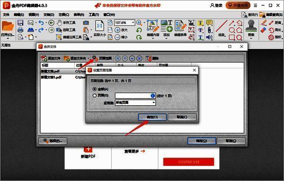The width and height of the screenshot is (284, 181).
Task: Click the paperclip attachment icon
Action: (209, 30)
